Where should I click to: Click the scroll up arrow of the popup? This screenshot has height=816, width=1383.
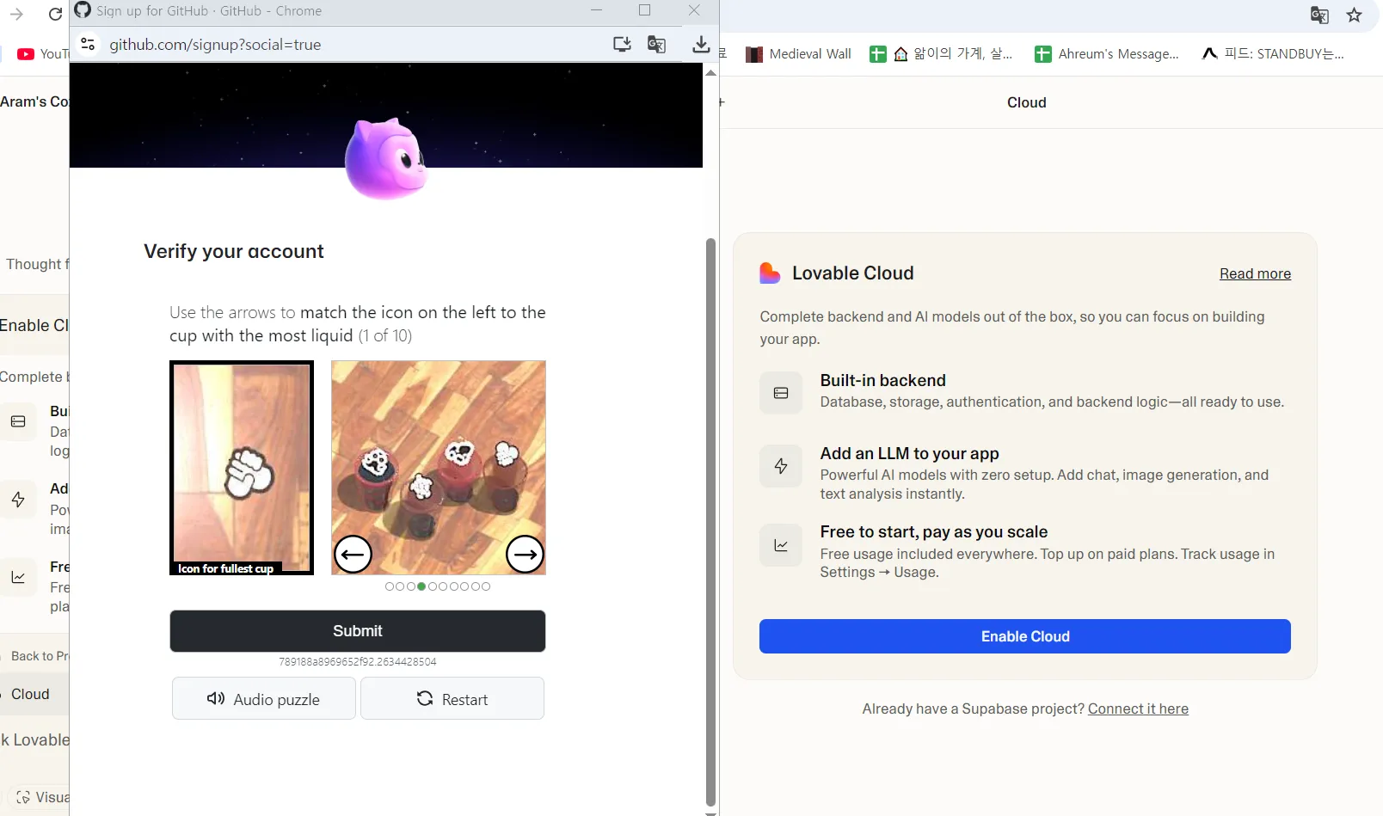(710, 73)
